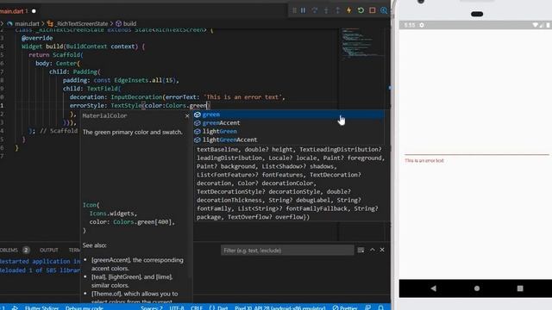Click 'return Scaffold(' in the code
The image size is (552, 310).
pos(56,55)
